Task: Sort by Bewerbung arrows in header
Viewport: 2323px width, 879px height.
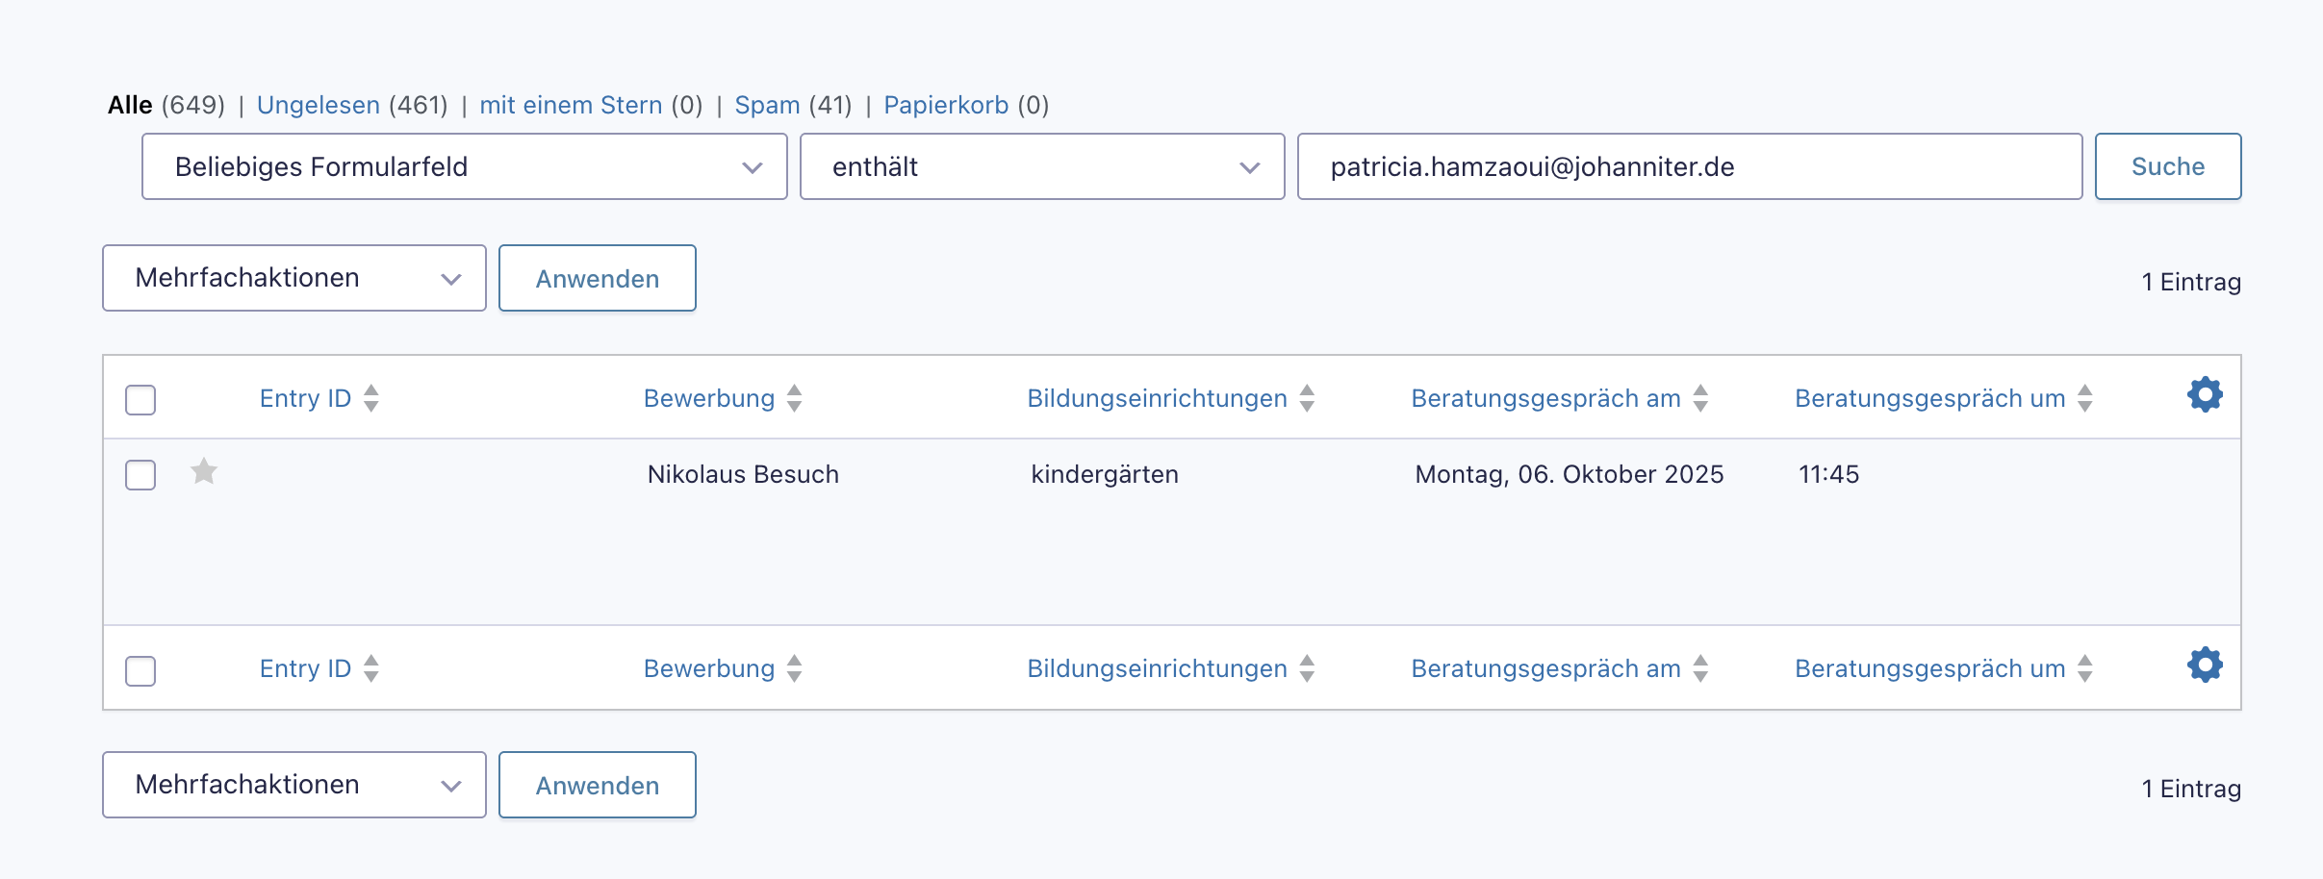Action: pyautogui.click(x=794, y=398)
